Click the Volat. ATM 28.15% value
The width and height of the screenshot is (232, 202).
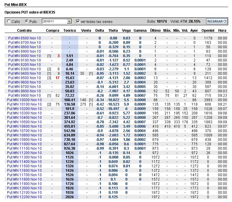pos(194,21)
